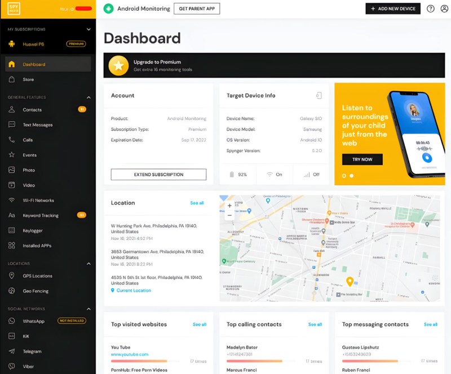Image resolution: width=451 pixels, height=374 pixels.
Task: Click the Keyword Tracking Aa icon
Action: click(x=11, y=215)
